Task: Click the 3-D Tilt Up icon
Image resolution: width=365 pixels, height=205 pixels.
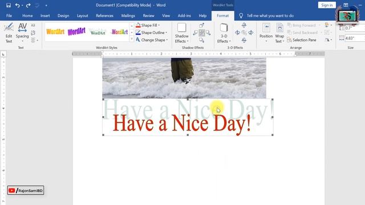Action: coord(244,25)
